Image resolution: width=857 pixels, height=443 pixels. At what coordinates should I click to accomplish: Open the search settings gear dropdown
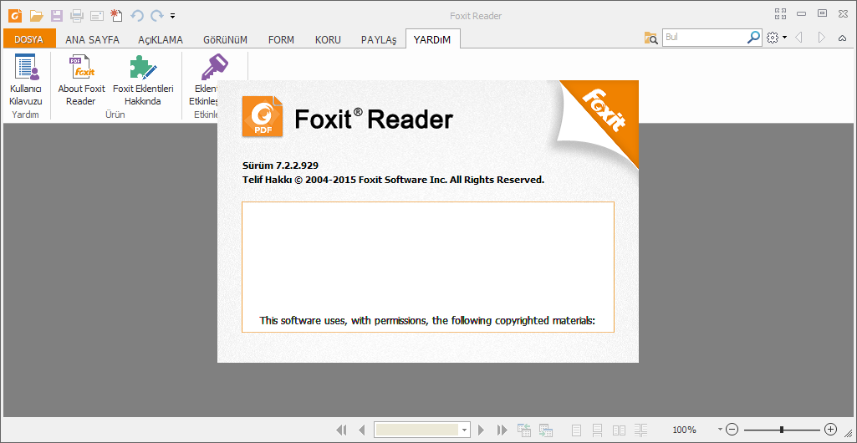776,38
